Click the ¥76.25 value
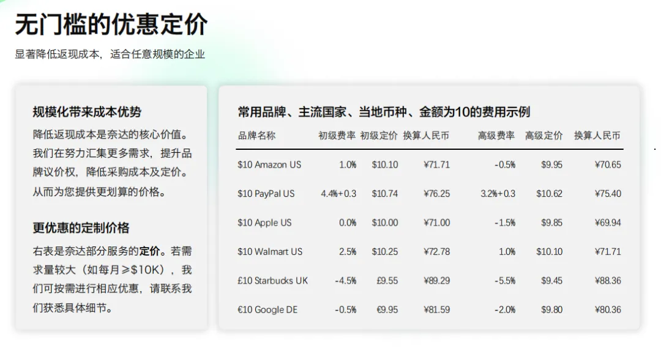The image size is (661, 351). (x=437, y=194)
